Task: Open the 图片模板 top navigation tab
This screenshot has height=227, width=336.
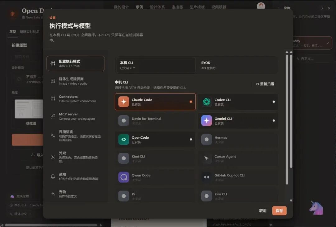Action: (197, 7)
